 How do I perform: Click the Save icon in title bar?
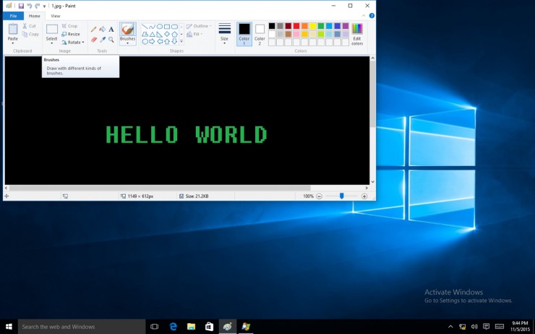21,6
